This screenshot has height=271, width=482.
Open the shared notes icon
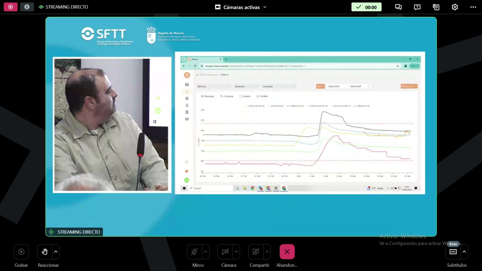click(436, 7)
